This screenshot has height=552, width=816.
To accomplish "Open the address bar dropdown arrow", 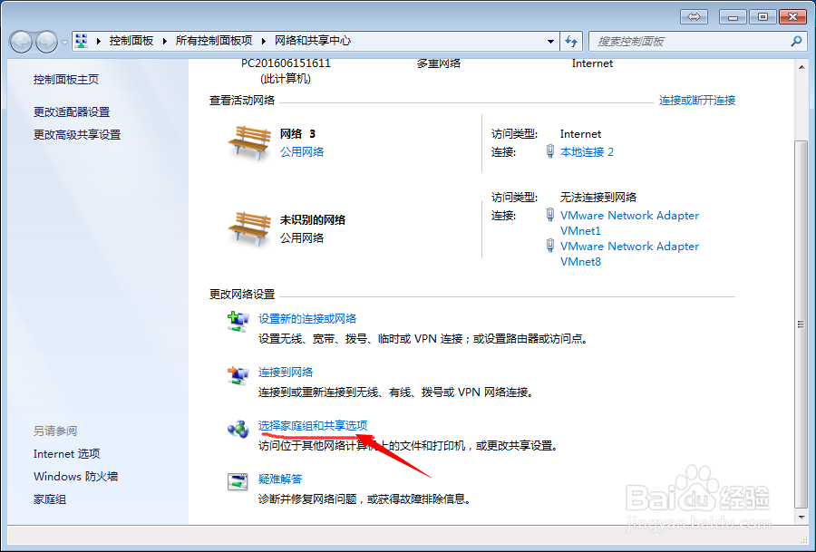I will pyautogui.click(x=550, y=41).
